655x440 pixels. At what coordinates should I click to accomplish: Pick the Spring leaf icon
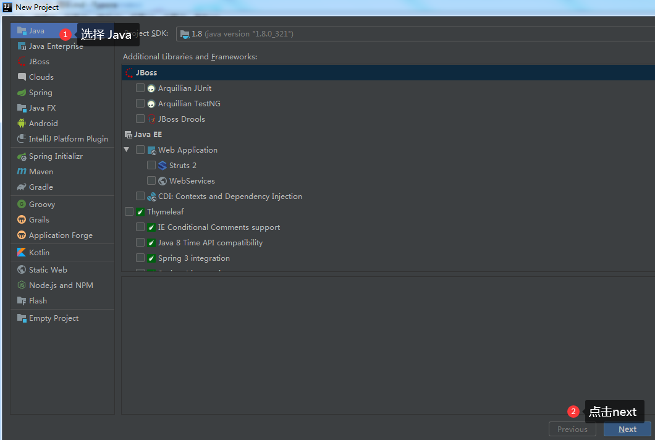(x=22, y=92)
